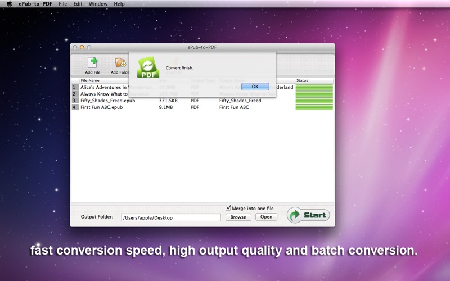The width and height of the screenshot is (450, 281).
Task: Click row number 3 cell
Action: tap(74, 101)
